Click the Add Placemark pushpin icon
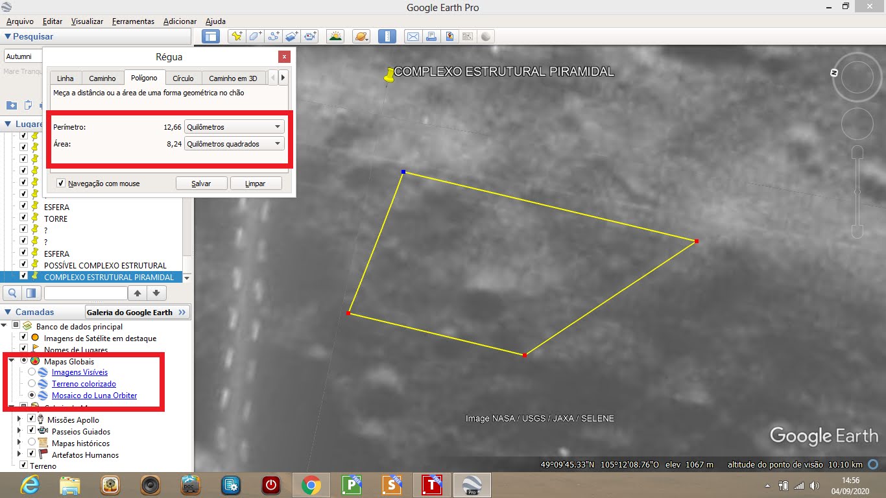This screenshot has width=886, height=498. coord(237,36)
